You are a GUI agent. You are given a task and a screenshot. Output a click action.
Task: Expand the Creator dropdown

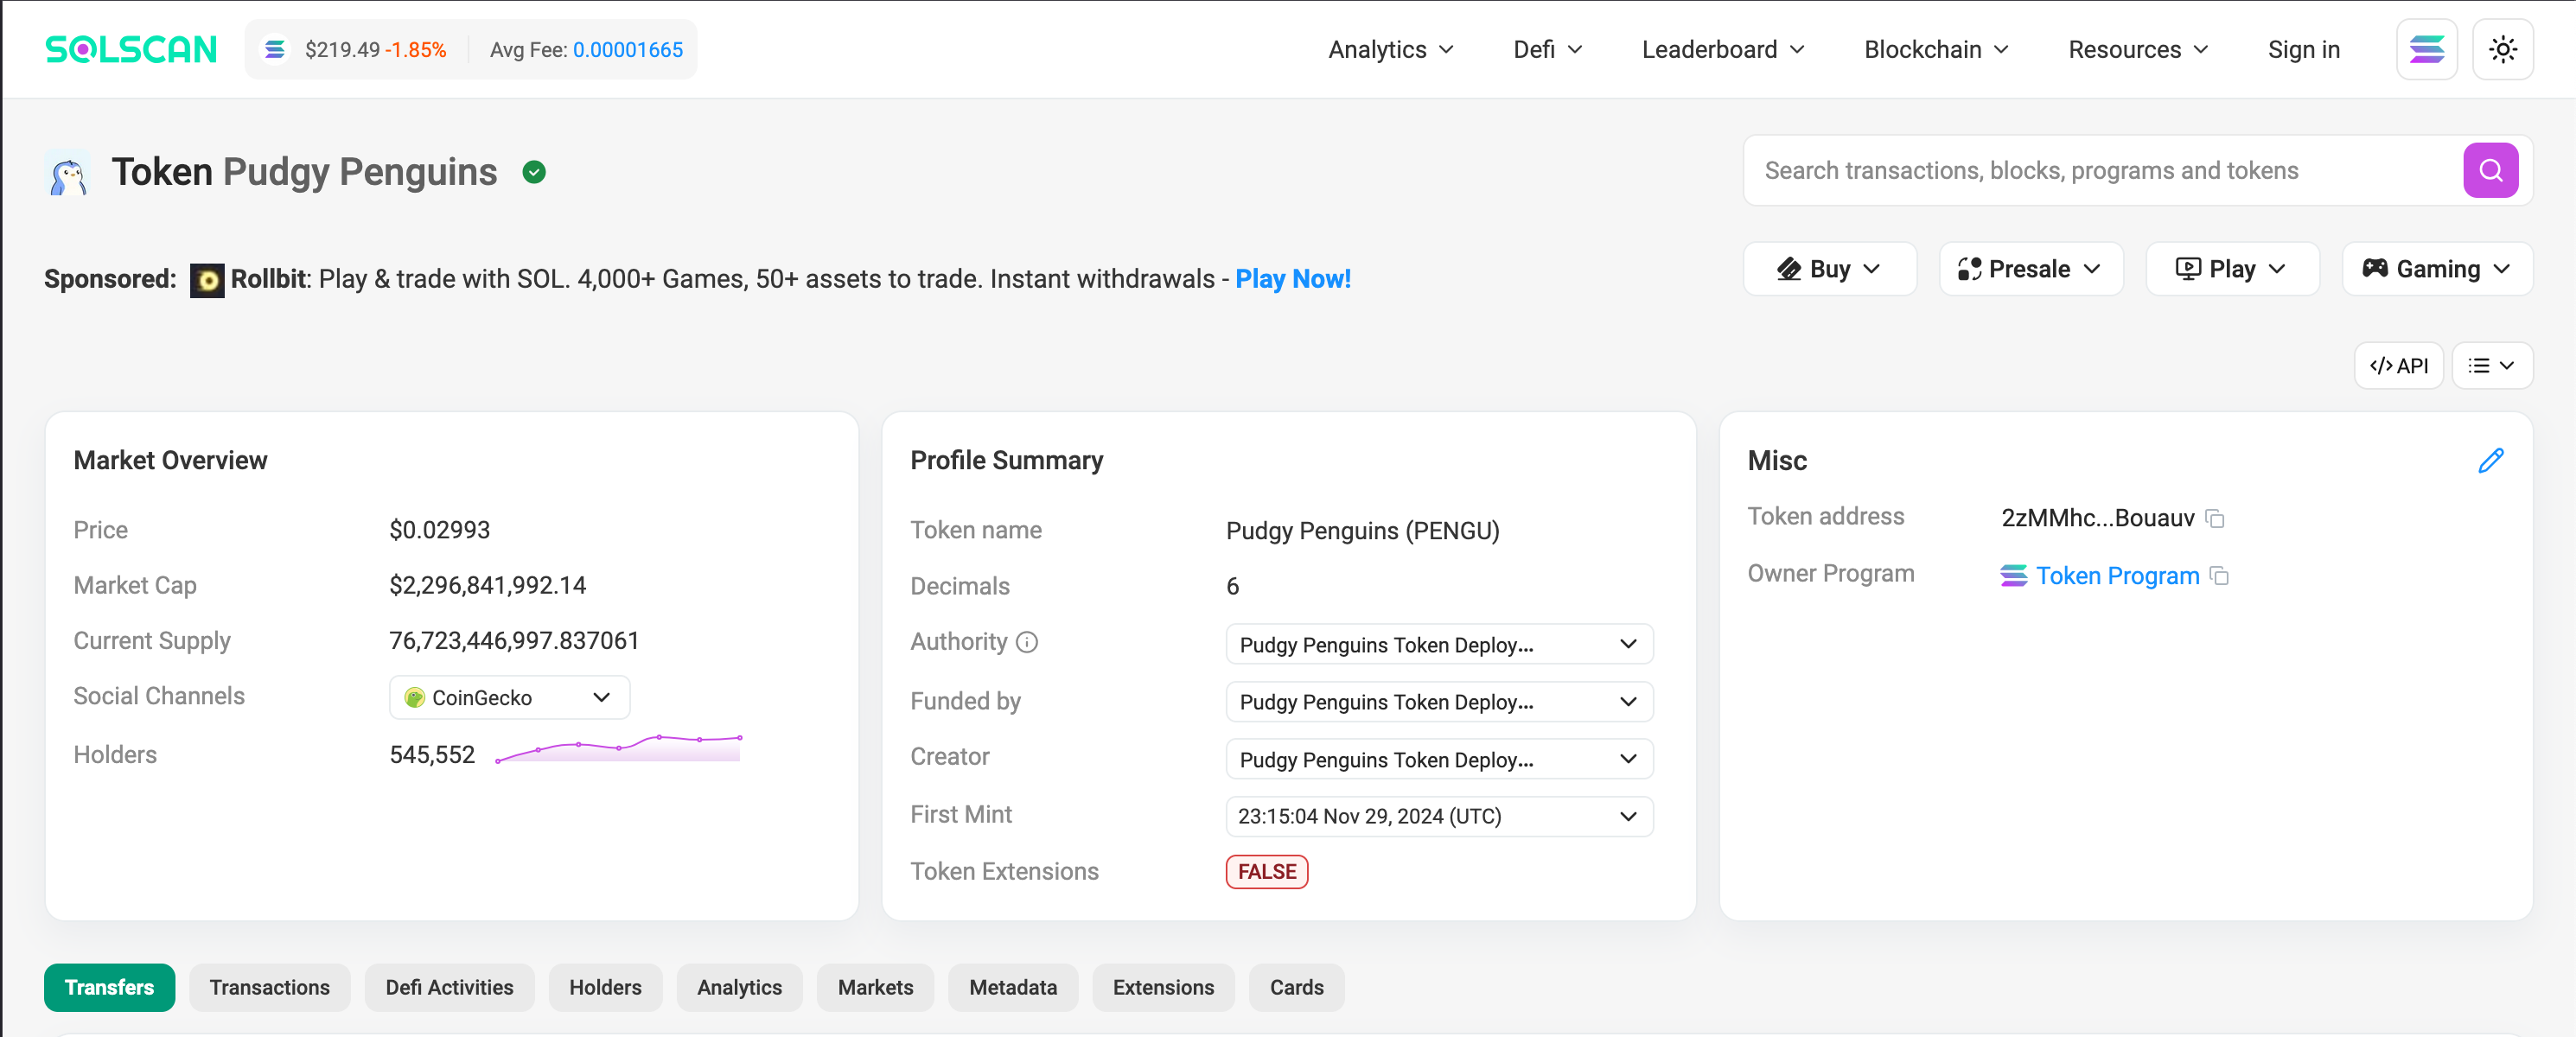click(1438, 760)
